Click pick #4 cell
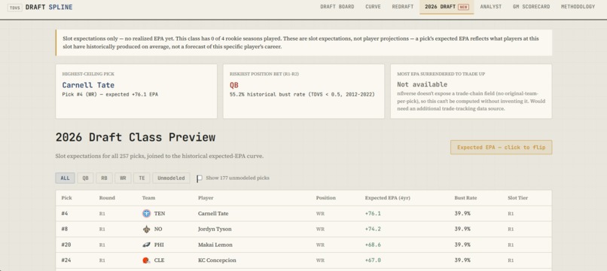 (x=64, y=214)
